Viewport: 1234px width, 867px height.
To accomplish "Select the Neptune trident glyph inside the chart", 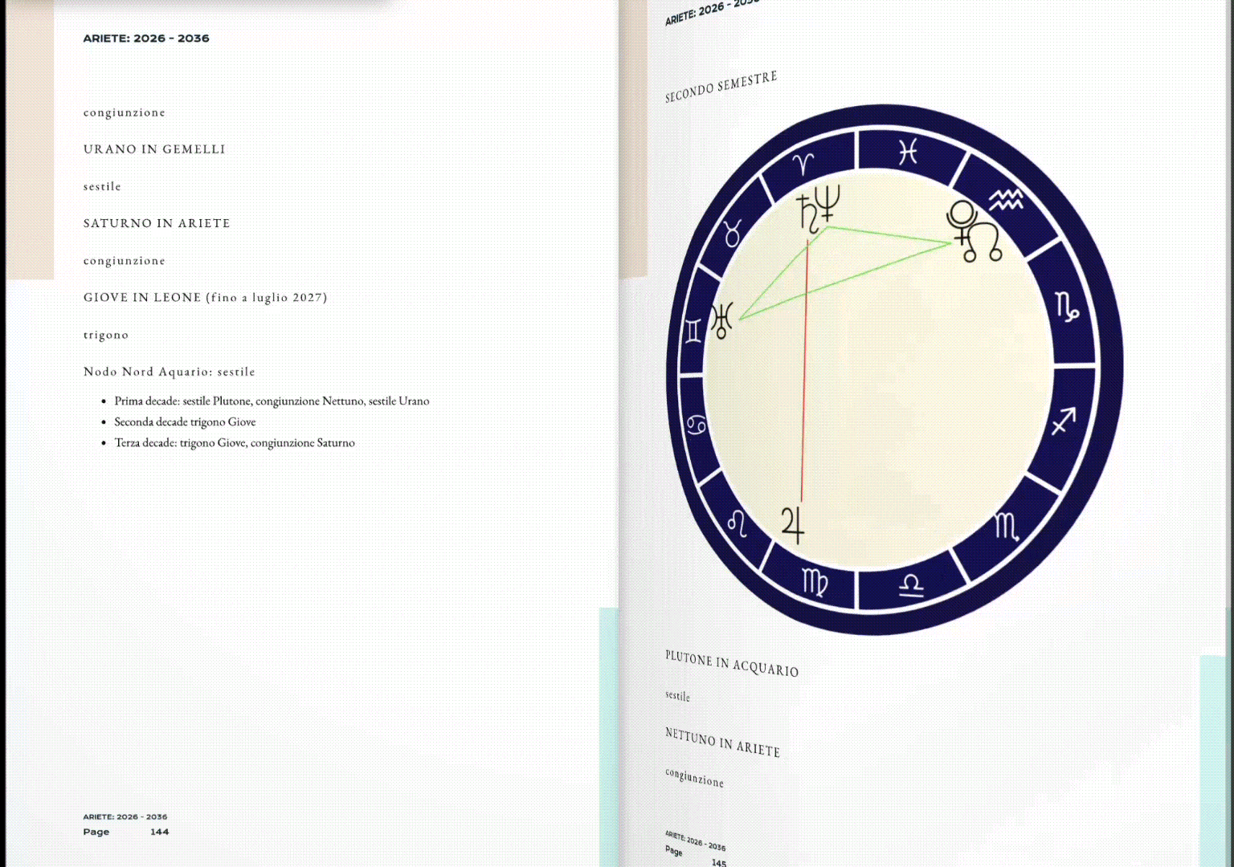I will click(x=827, y=202).
